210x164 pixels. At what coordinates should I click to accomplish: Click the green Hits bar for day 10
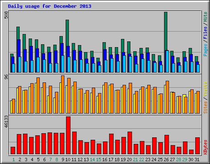click(x=67, y=33)
